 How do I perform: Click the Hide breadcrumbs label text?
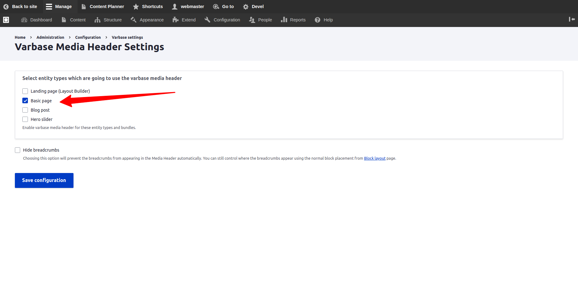pyautogui.click(x=41, y=150)
